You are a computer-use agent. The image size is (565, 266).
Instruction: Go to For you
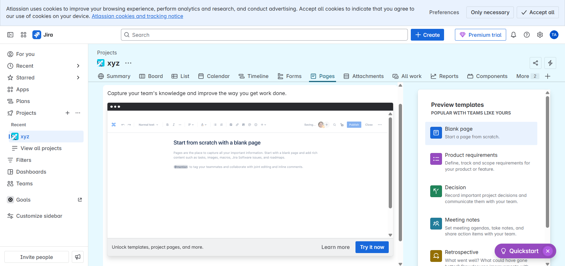click(44, 54)
